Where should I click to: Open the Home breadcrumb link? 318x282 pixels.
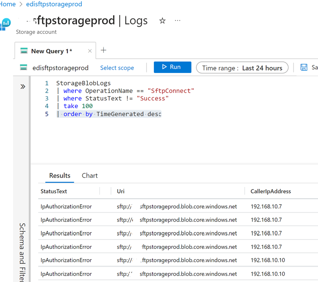(x=8, y=4)
